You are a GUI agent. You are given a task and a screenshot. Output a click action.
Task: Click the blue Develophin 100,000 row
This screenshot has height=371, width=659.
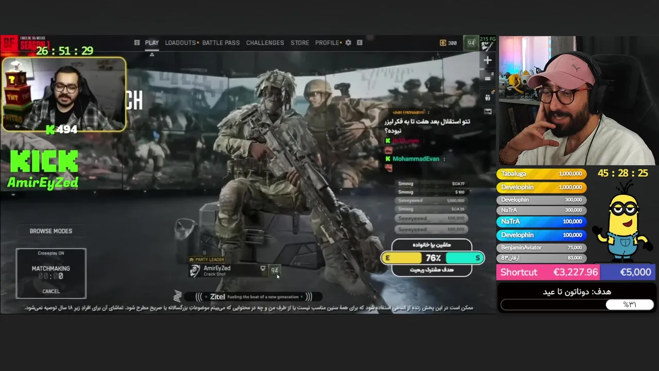click(x=541, y=235)
